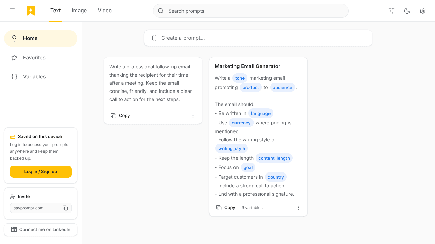The image size is (435, 244).
Task: Click the Favorites star icon
Action: [14, 58]
